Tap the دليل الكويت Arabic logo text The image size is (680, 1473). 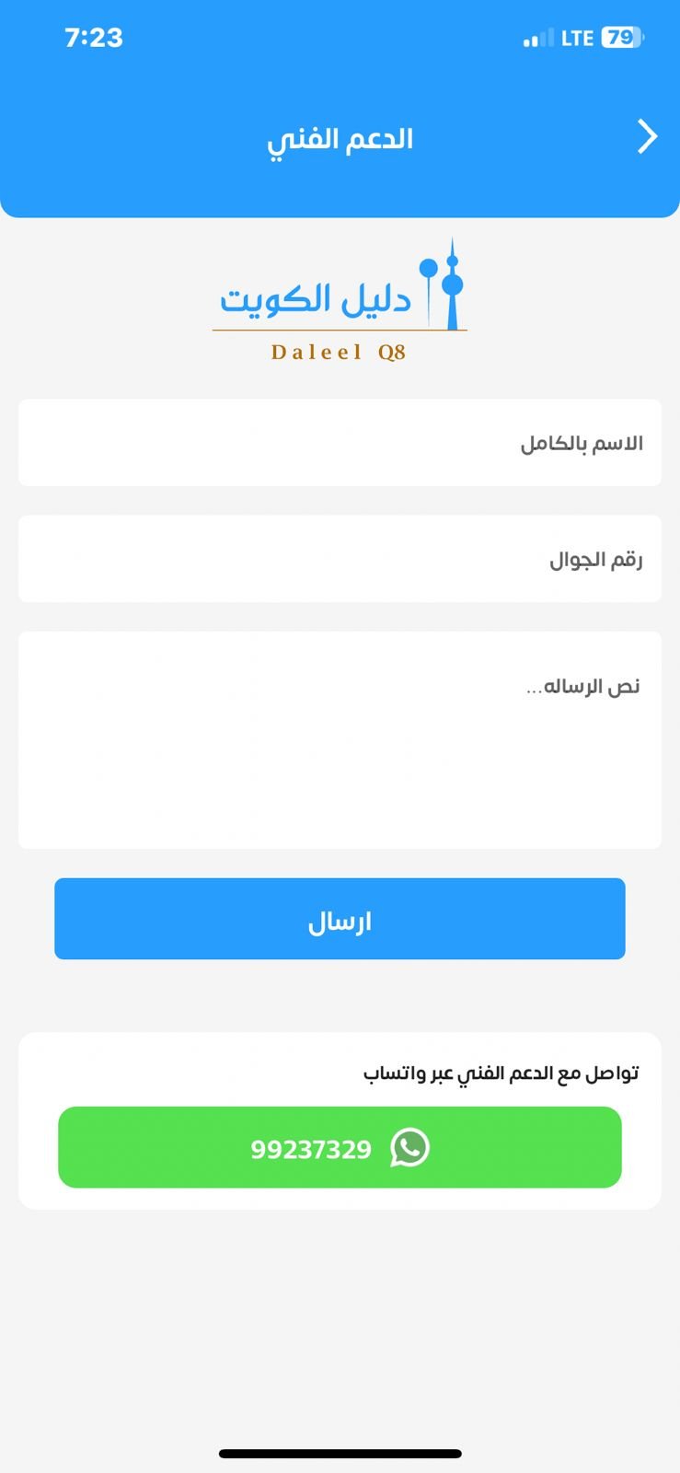(x=315, y=298)
